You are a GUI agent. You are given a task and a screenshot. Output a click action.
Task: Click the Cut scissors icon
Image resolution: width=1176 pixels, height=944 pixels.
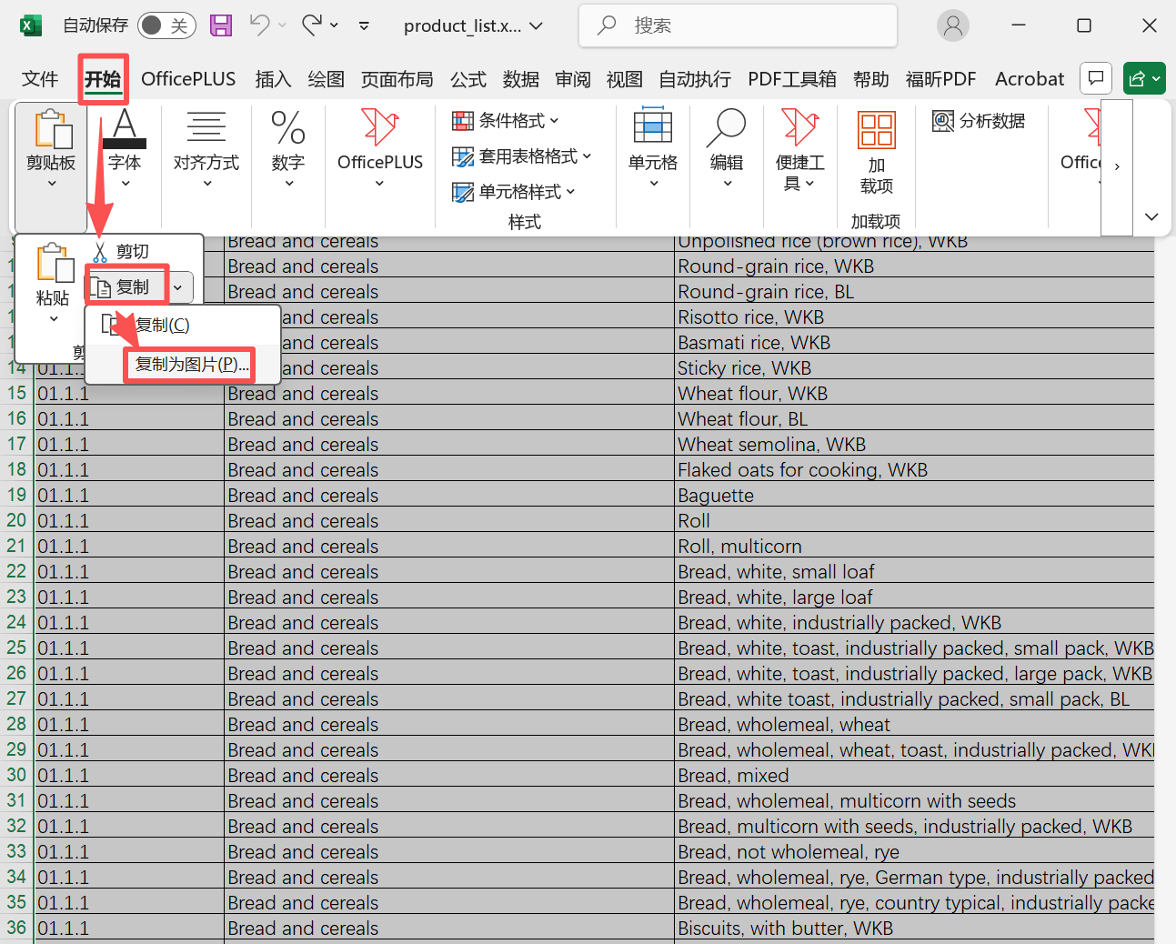[101, 252]
